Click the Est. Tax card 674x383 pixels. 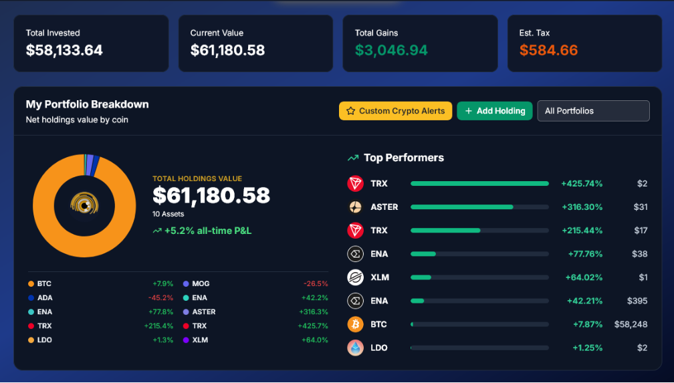tap(584, 43)
